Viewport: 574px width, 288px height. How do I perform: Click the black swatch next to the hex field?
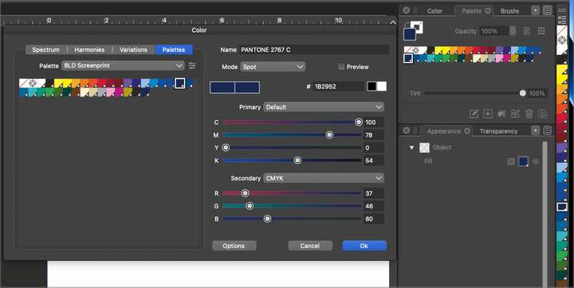coord(372,86)
